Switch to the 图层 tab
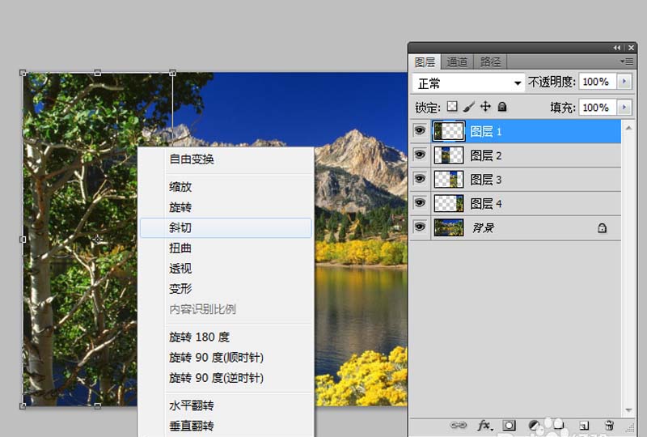 pyautogui.click(x=425, y=62)
